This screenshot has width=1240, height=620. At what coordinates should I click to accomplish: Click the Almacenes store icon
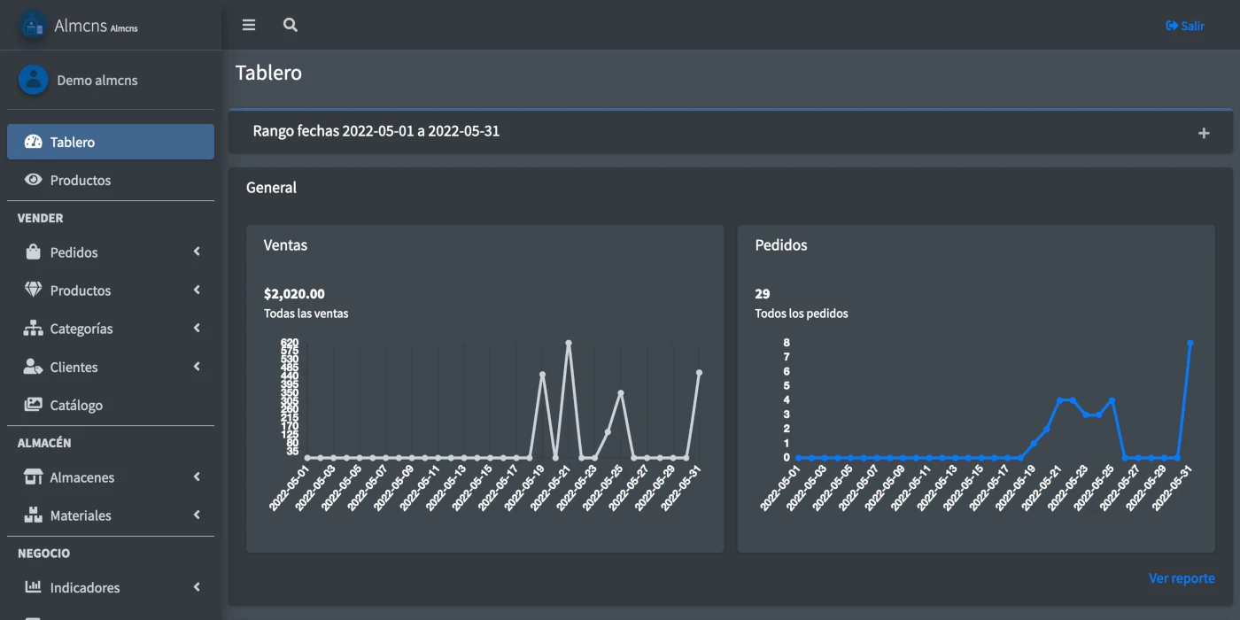pyautogui.click(x=34, y=477)
